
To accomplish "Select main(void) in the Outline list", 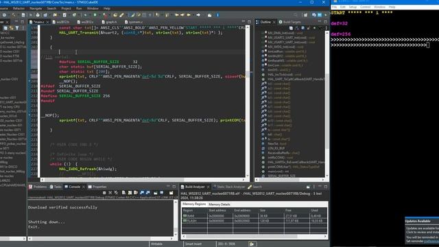I will tap(278, 172).
